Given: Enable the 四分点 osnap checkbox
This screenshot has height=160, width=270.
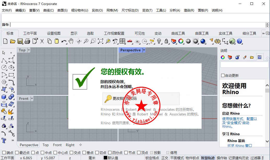Looking at the screenshot, I should (x=110, y=153).
